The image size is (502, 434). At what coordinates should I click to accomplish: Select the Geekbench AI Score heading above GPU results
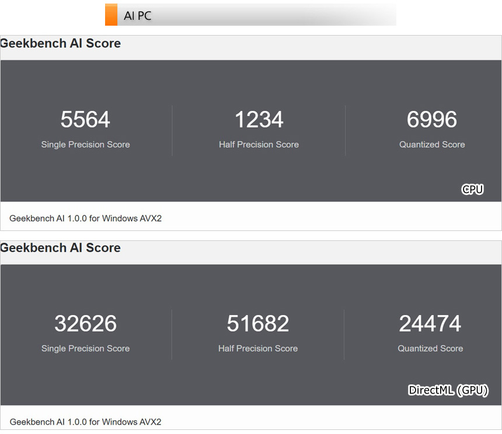[61, 248]
